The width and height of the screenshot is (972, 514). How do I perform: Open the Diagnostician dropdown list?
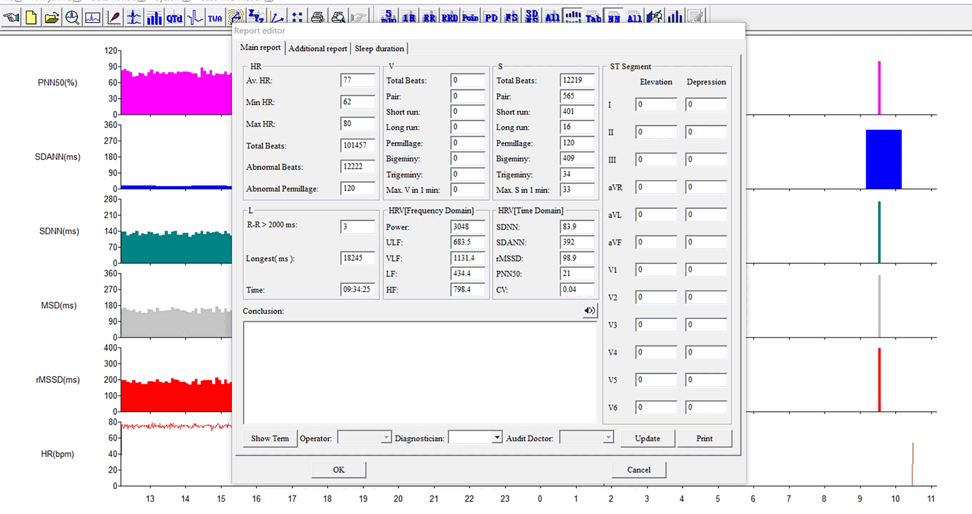pyautogui.click(x=496, y=438)
